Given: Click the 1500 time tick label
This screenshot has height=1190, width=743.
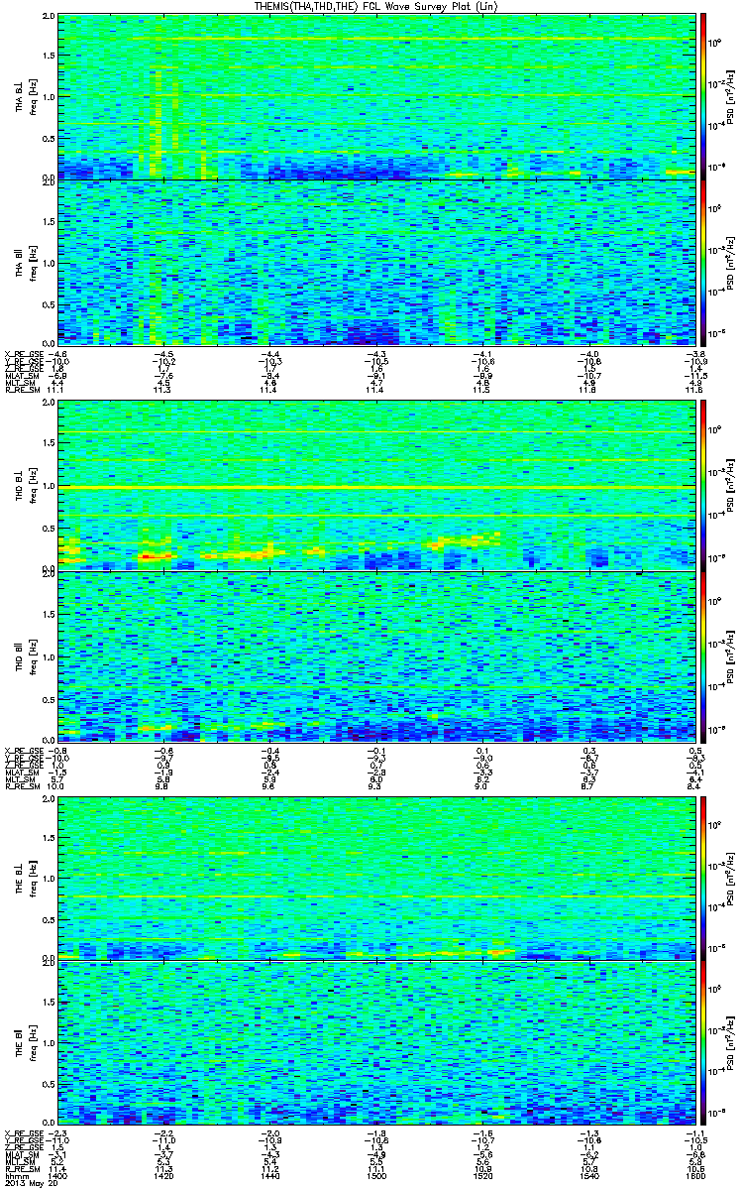Looking at the screenshot, I should [375, 1175].
